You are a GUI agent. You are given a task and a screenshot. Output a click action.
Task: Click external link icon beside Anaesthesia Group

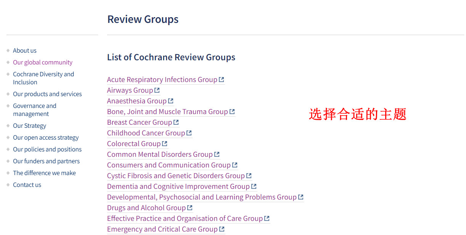(x=171, y=101)
